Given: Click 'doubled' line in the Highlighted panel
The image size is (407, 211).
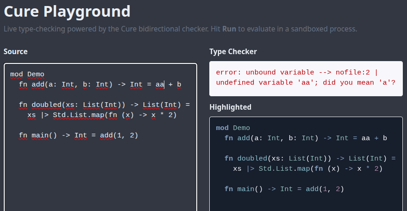Looking at the screenshot, I should tap(310, 158).
